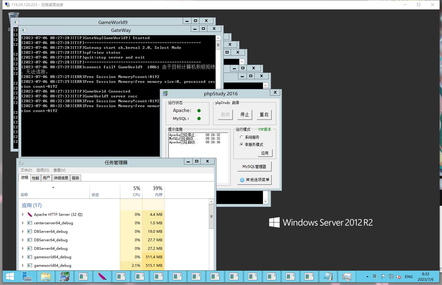Click the 启动 button in phpStudy

pos(225,114)
